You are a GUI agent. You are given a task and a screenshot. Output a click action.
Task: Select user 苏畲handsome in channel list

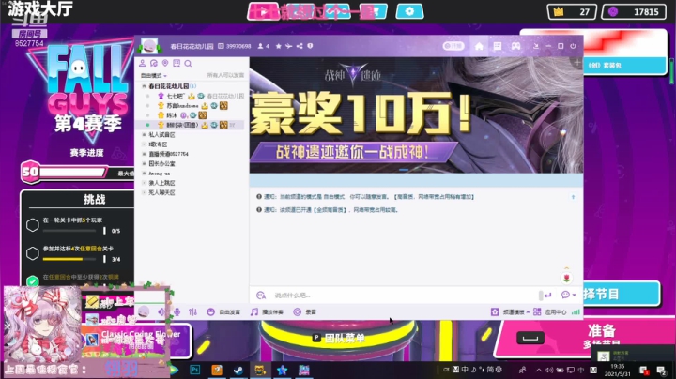coord(182,105)
